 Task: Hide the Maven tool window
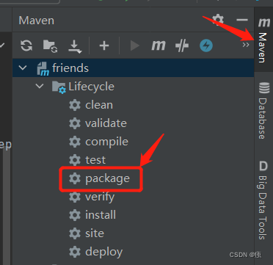(x=242, y=20)
